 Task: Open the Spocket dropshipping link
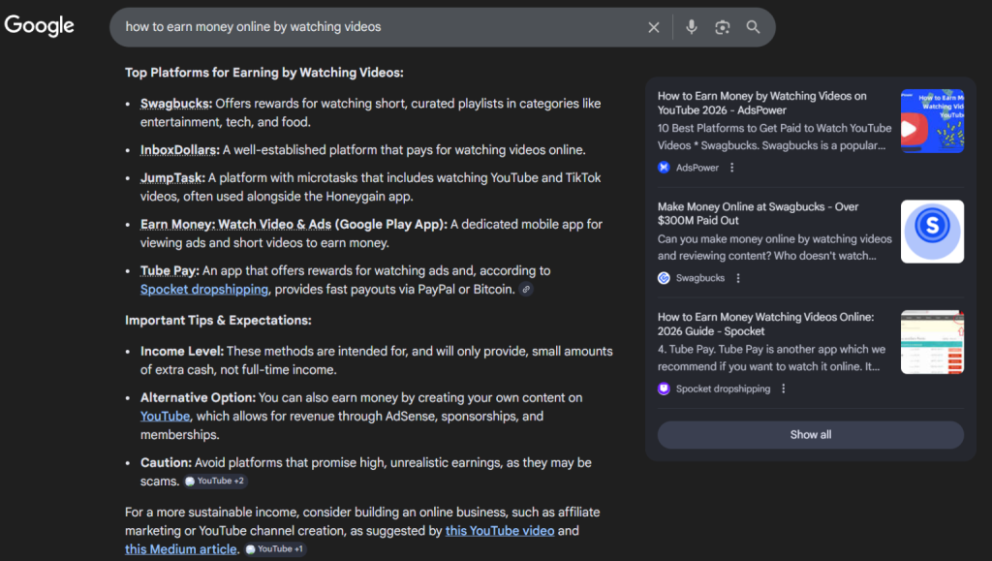coord(204,289)
